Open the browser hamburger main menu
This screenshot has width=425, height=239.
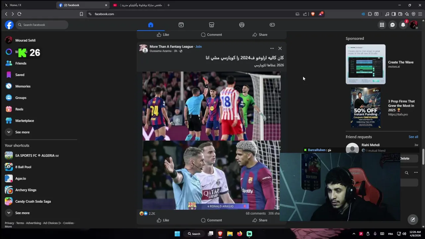pos(420,14)
